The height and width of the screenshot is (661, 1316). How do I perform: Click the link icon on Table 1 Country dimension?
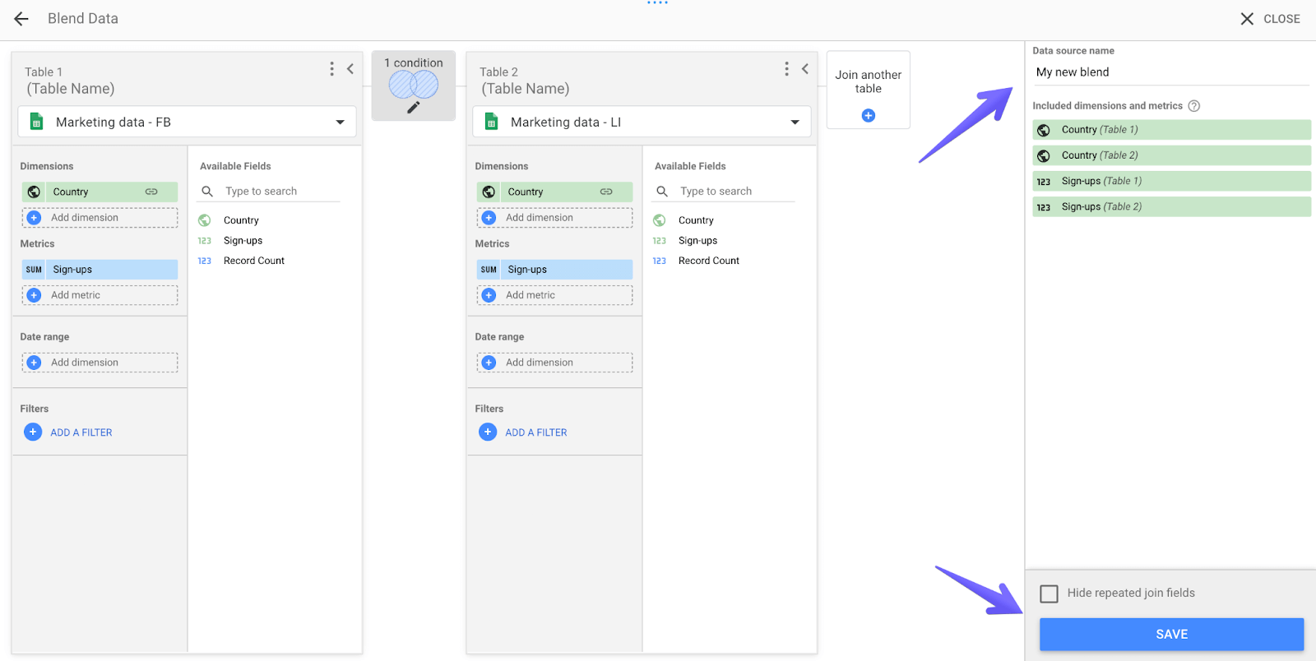[151, 192]
